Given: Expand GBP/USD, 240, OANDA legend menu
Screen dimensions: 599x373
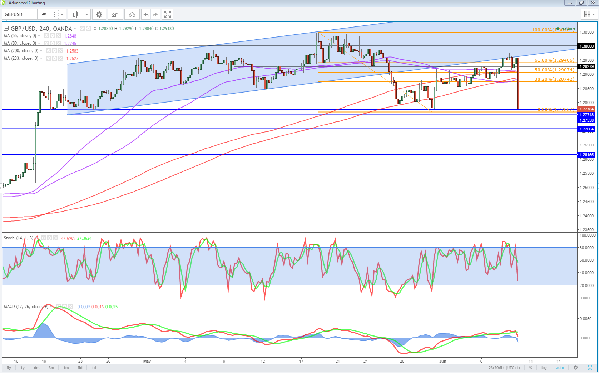Looking at the screenshot, I should point(75,29).
